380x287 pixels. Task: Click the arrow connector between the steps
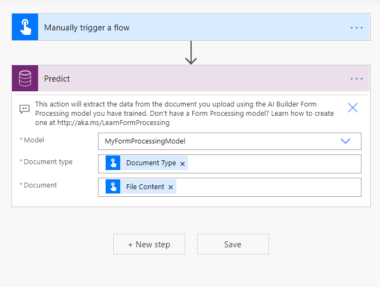191,53
